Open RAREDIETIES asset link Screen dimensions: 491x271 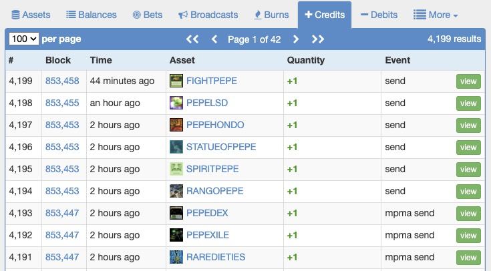click(x=216, y=257)
